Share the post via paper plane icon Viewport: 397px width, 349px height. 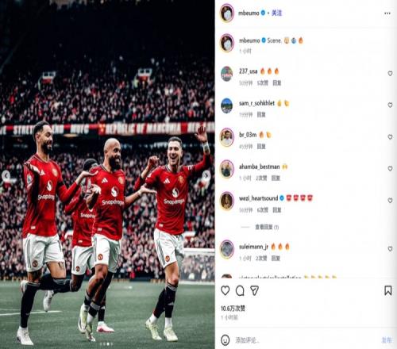pos(254,290)
